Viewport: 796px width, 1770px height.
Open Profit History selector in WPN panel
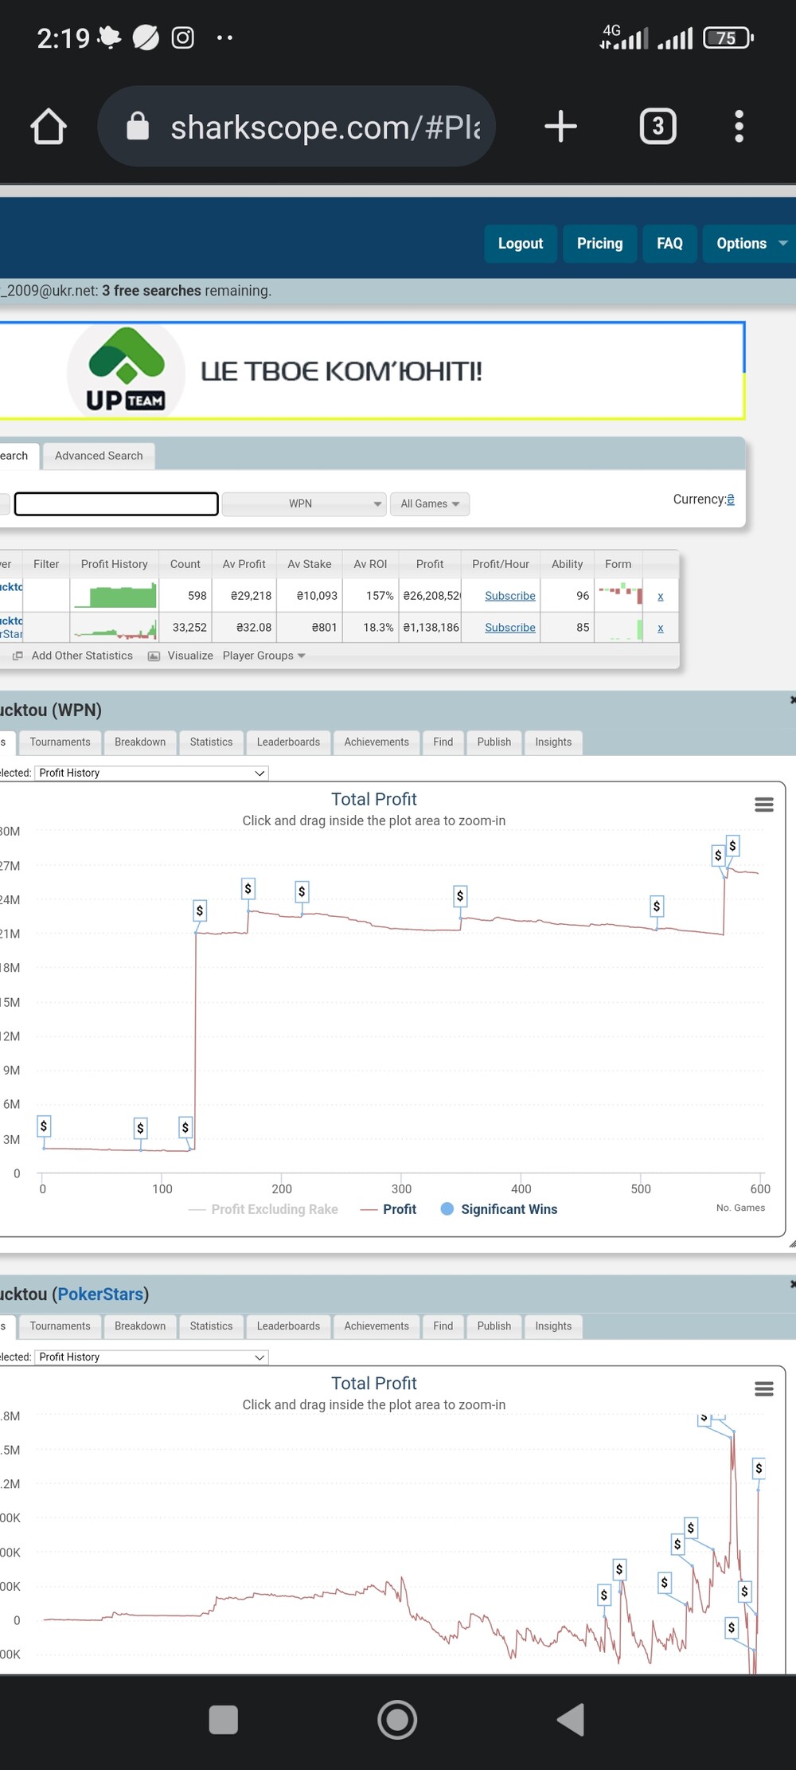click(151, 773)
